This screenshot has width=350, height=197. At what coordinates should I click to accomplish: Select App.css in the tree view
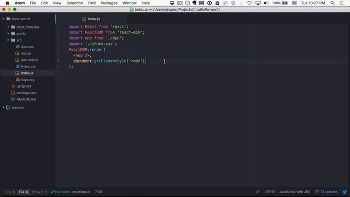[x=27, y=47]
